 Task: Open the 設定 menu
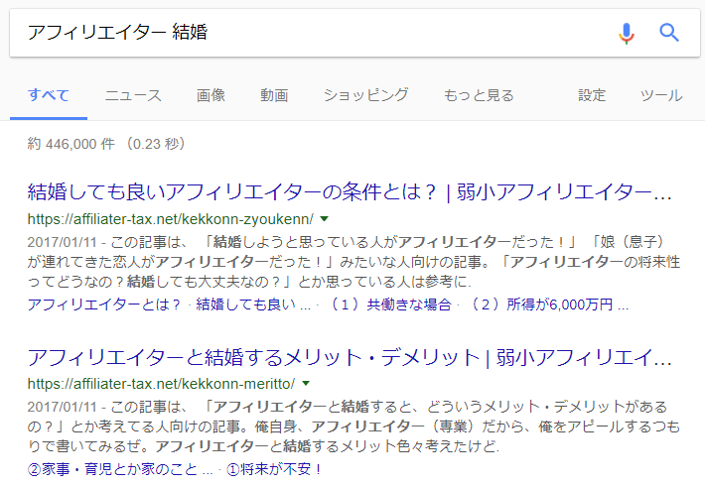(592, 95)
